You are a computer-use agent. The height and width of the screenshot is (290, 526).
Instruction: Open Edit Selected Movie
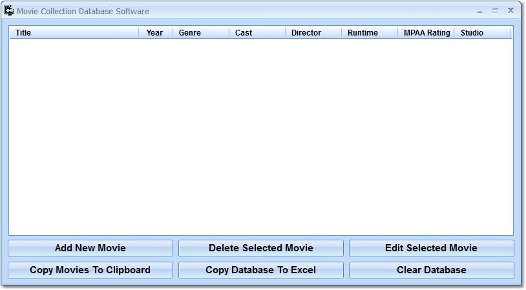click(431, 248)
